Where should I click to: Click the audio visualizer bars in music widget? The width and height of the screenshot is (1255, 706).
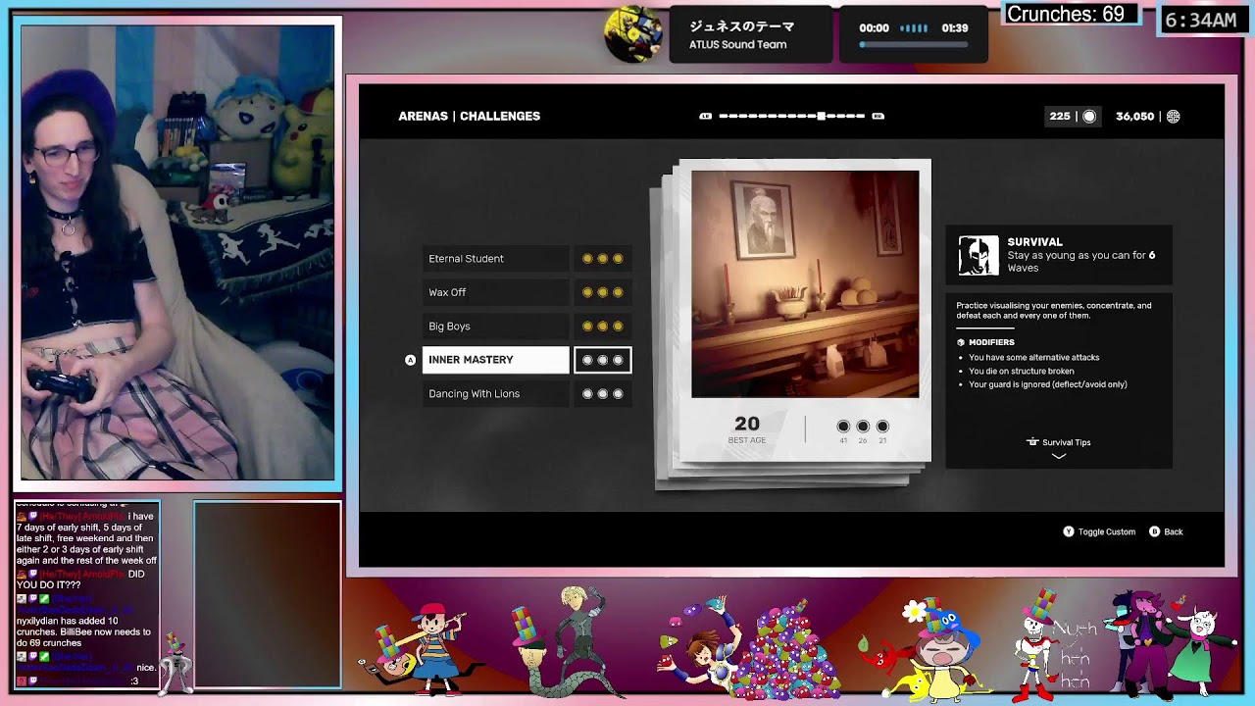(914, 28)
